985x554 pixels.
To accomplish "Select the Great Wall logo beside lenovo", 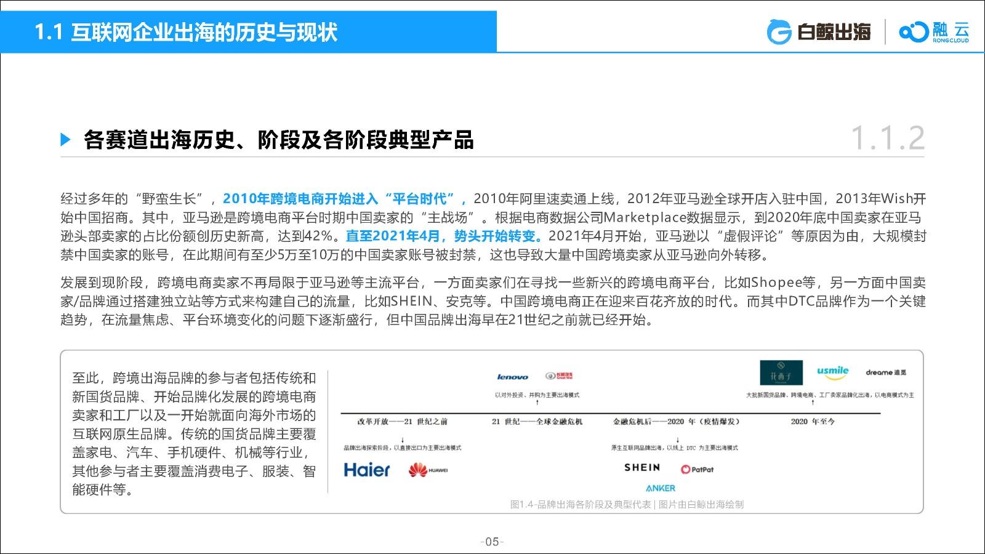I will pyautogui.click(x=559, y=376).
